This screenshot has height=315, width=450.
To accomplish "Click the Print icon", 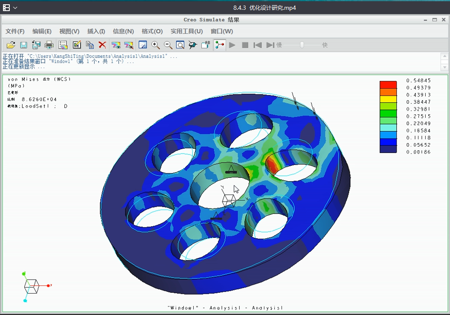I will pos(49,45).
